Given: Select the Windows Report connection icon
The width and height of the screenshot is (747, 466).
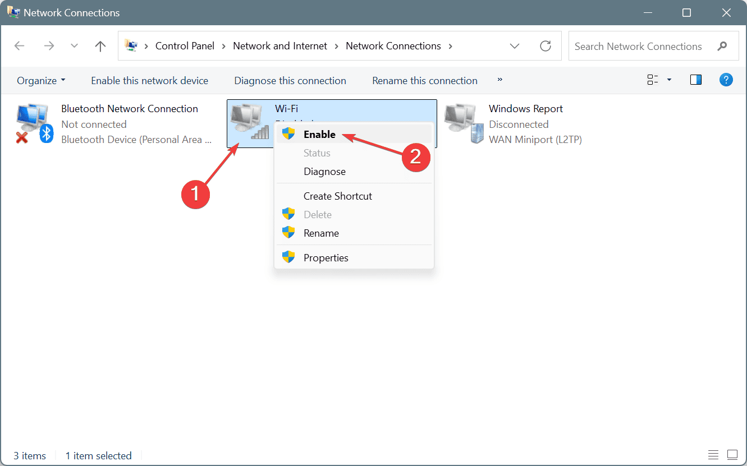Looking at the screenshot, I should [464, 124].
